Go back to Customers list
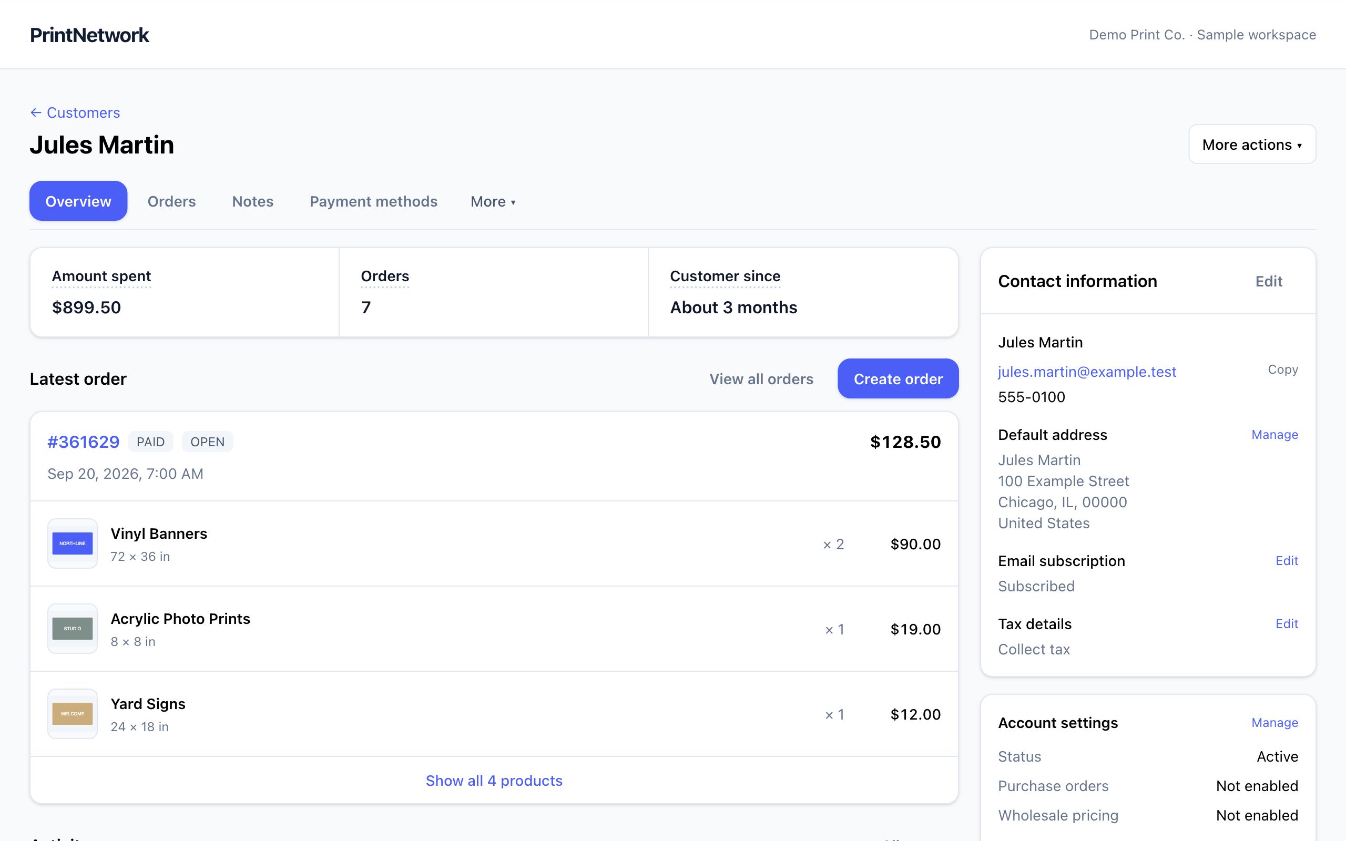 click(x=75, y=112)
